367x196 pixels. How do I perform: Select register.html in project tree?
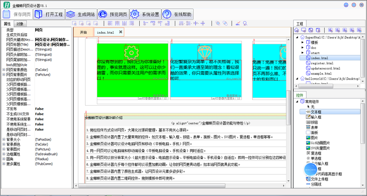click(322, 63)
